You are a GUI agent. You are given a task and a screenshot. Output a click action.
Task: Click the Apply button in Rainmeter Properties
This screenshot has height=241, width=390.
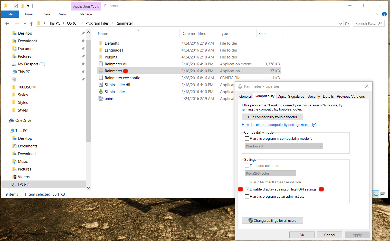pos(357,235)
